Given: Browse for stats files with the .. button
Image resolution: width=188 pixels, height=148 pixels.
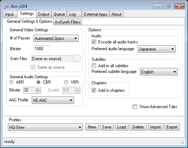Looking at the screenshot, I should (x=77, y=59).
